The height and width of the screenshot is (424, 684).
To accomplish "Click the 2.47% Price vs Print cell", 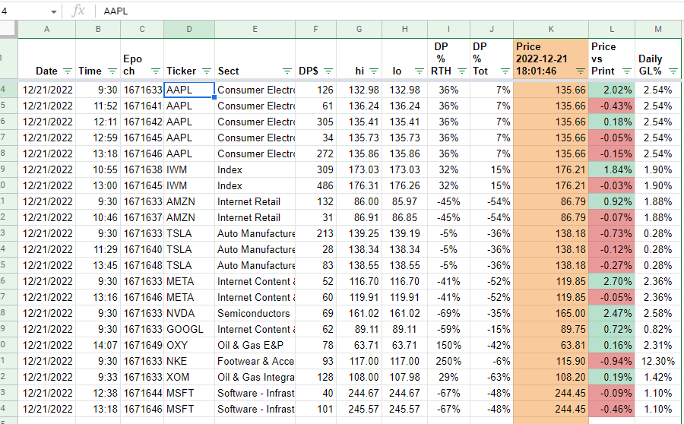I will tap(612, 313).
